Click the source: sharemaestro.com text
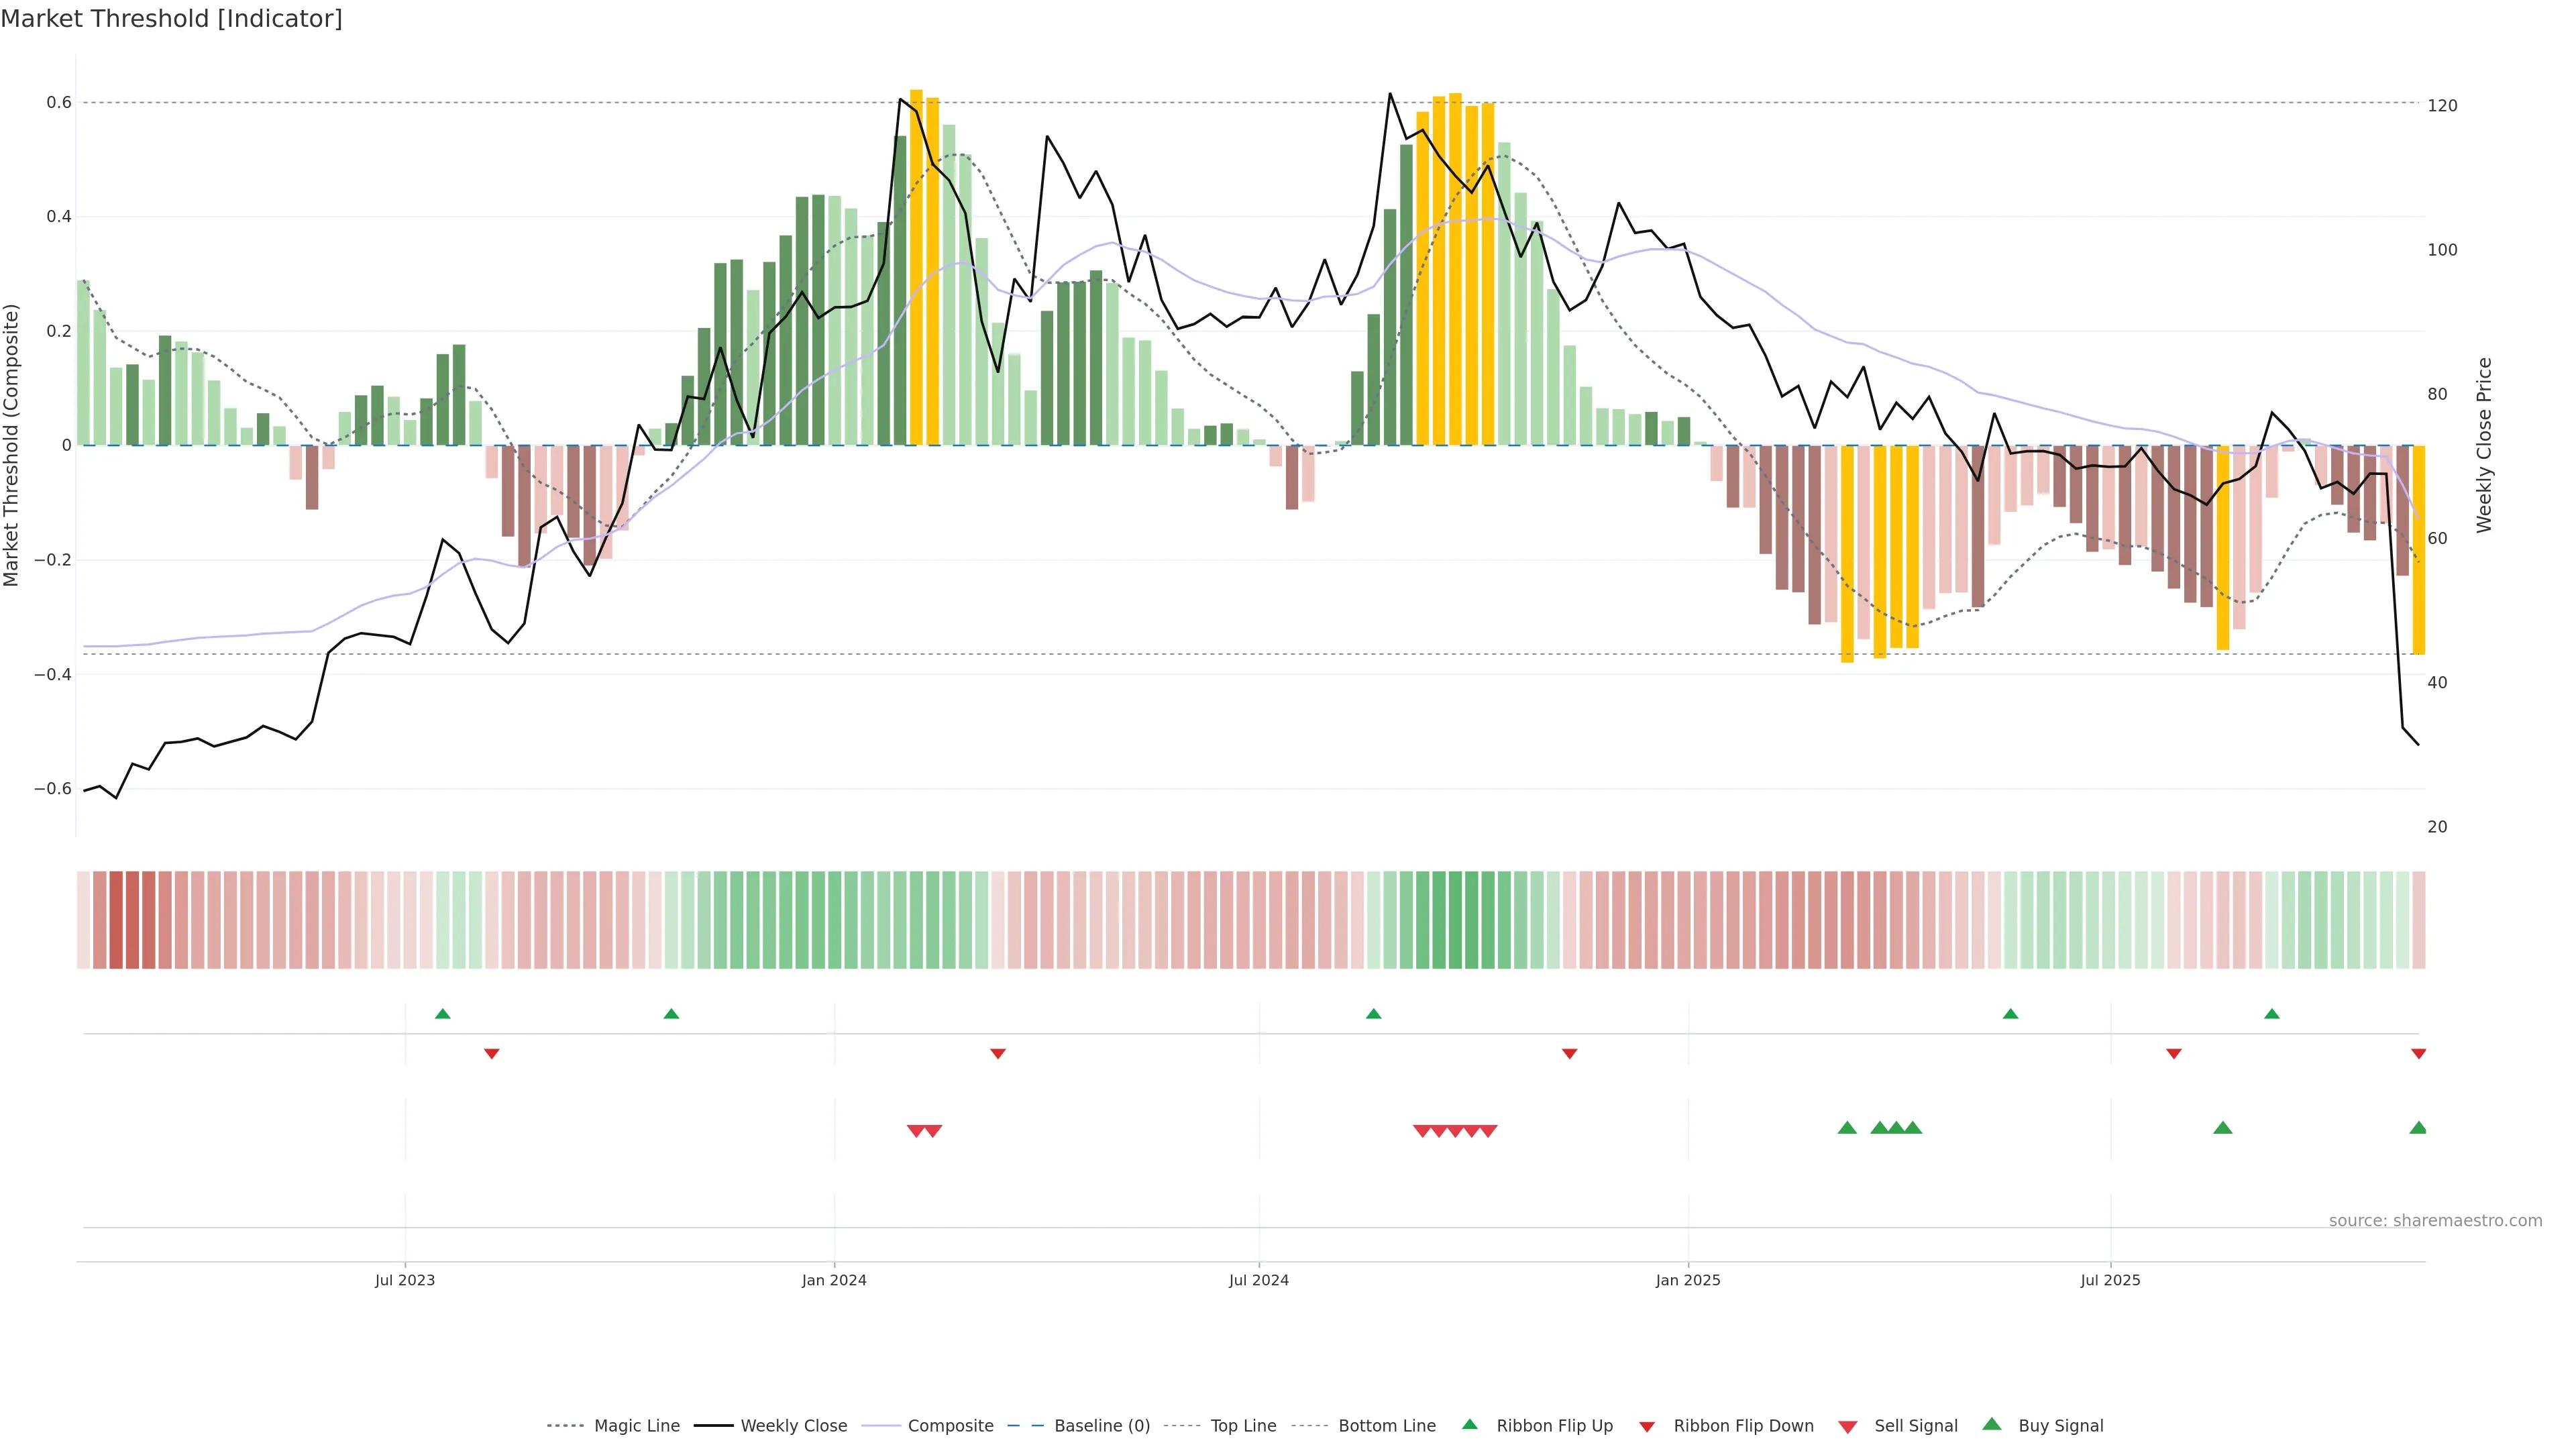The image size is (2576, 1449). click(2435, 1221)
